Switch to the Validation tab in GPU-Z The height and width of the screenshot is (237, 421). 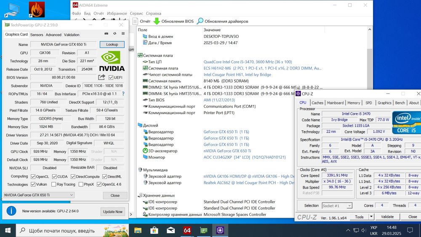pyautogui.click(x=72, y=35)
